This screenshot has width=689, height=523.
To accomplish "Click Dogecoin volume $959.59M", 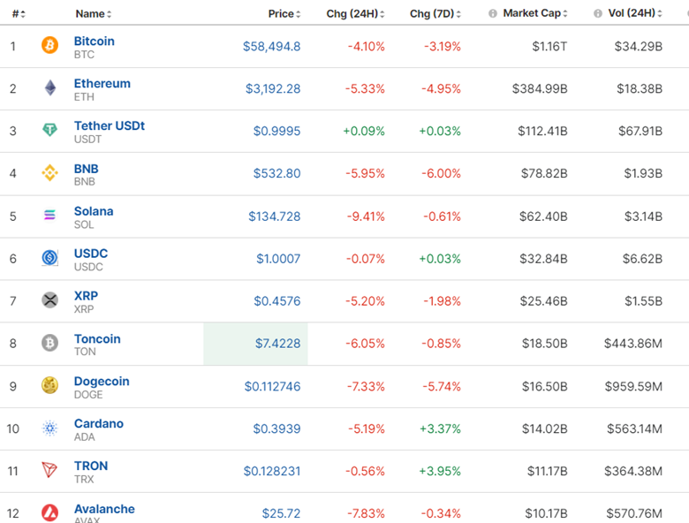I will [x=633, y=386].
